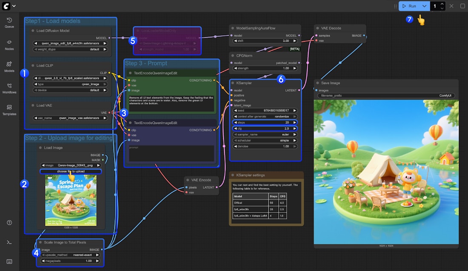The image size is (468, 271).
Task: Open the Queue panel in the sidebar
Action: (9, 20)
